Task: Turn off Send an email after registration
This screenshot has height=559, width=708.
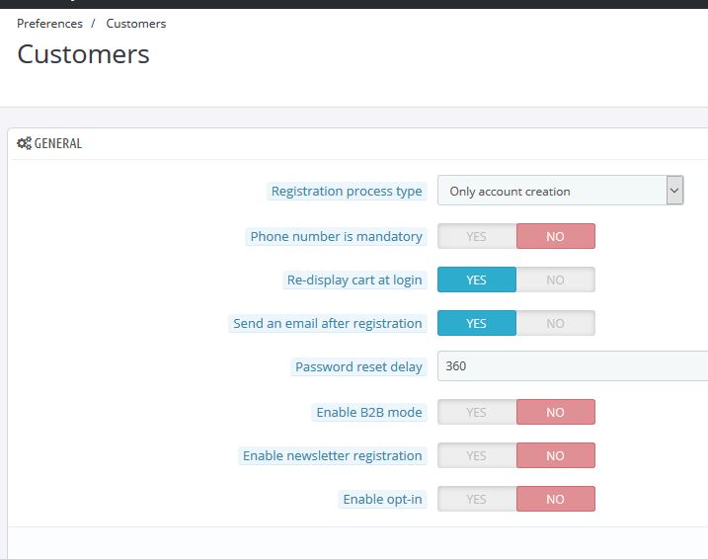Action: (x=555, y=323)
